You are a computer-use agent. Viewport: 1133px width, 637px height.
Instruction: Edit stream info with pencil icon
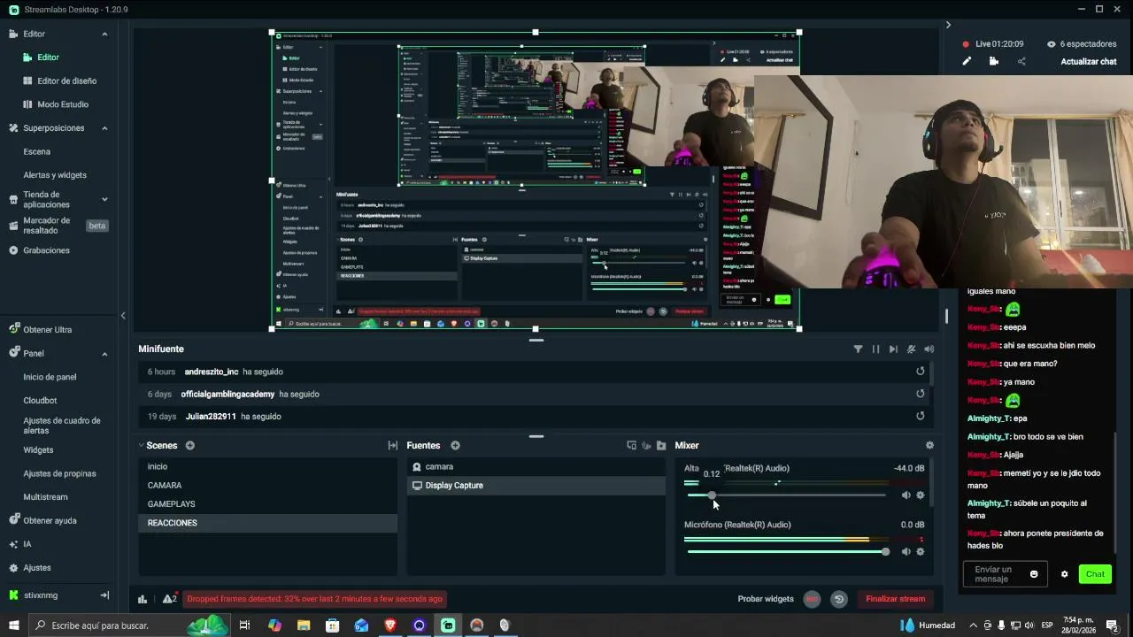[967, 61]
